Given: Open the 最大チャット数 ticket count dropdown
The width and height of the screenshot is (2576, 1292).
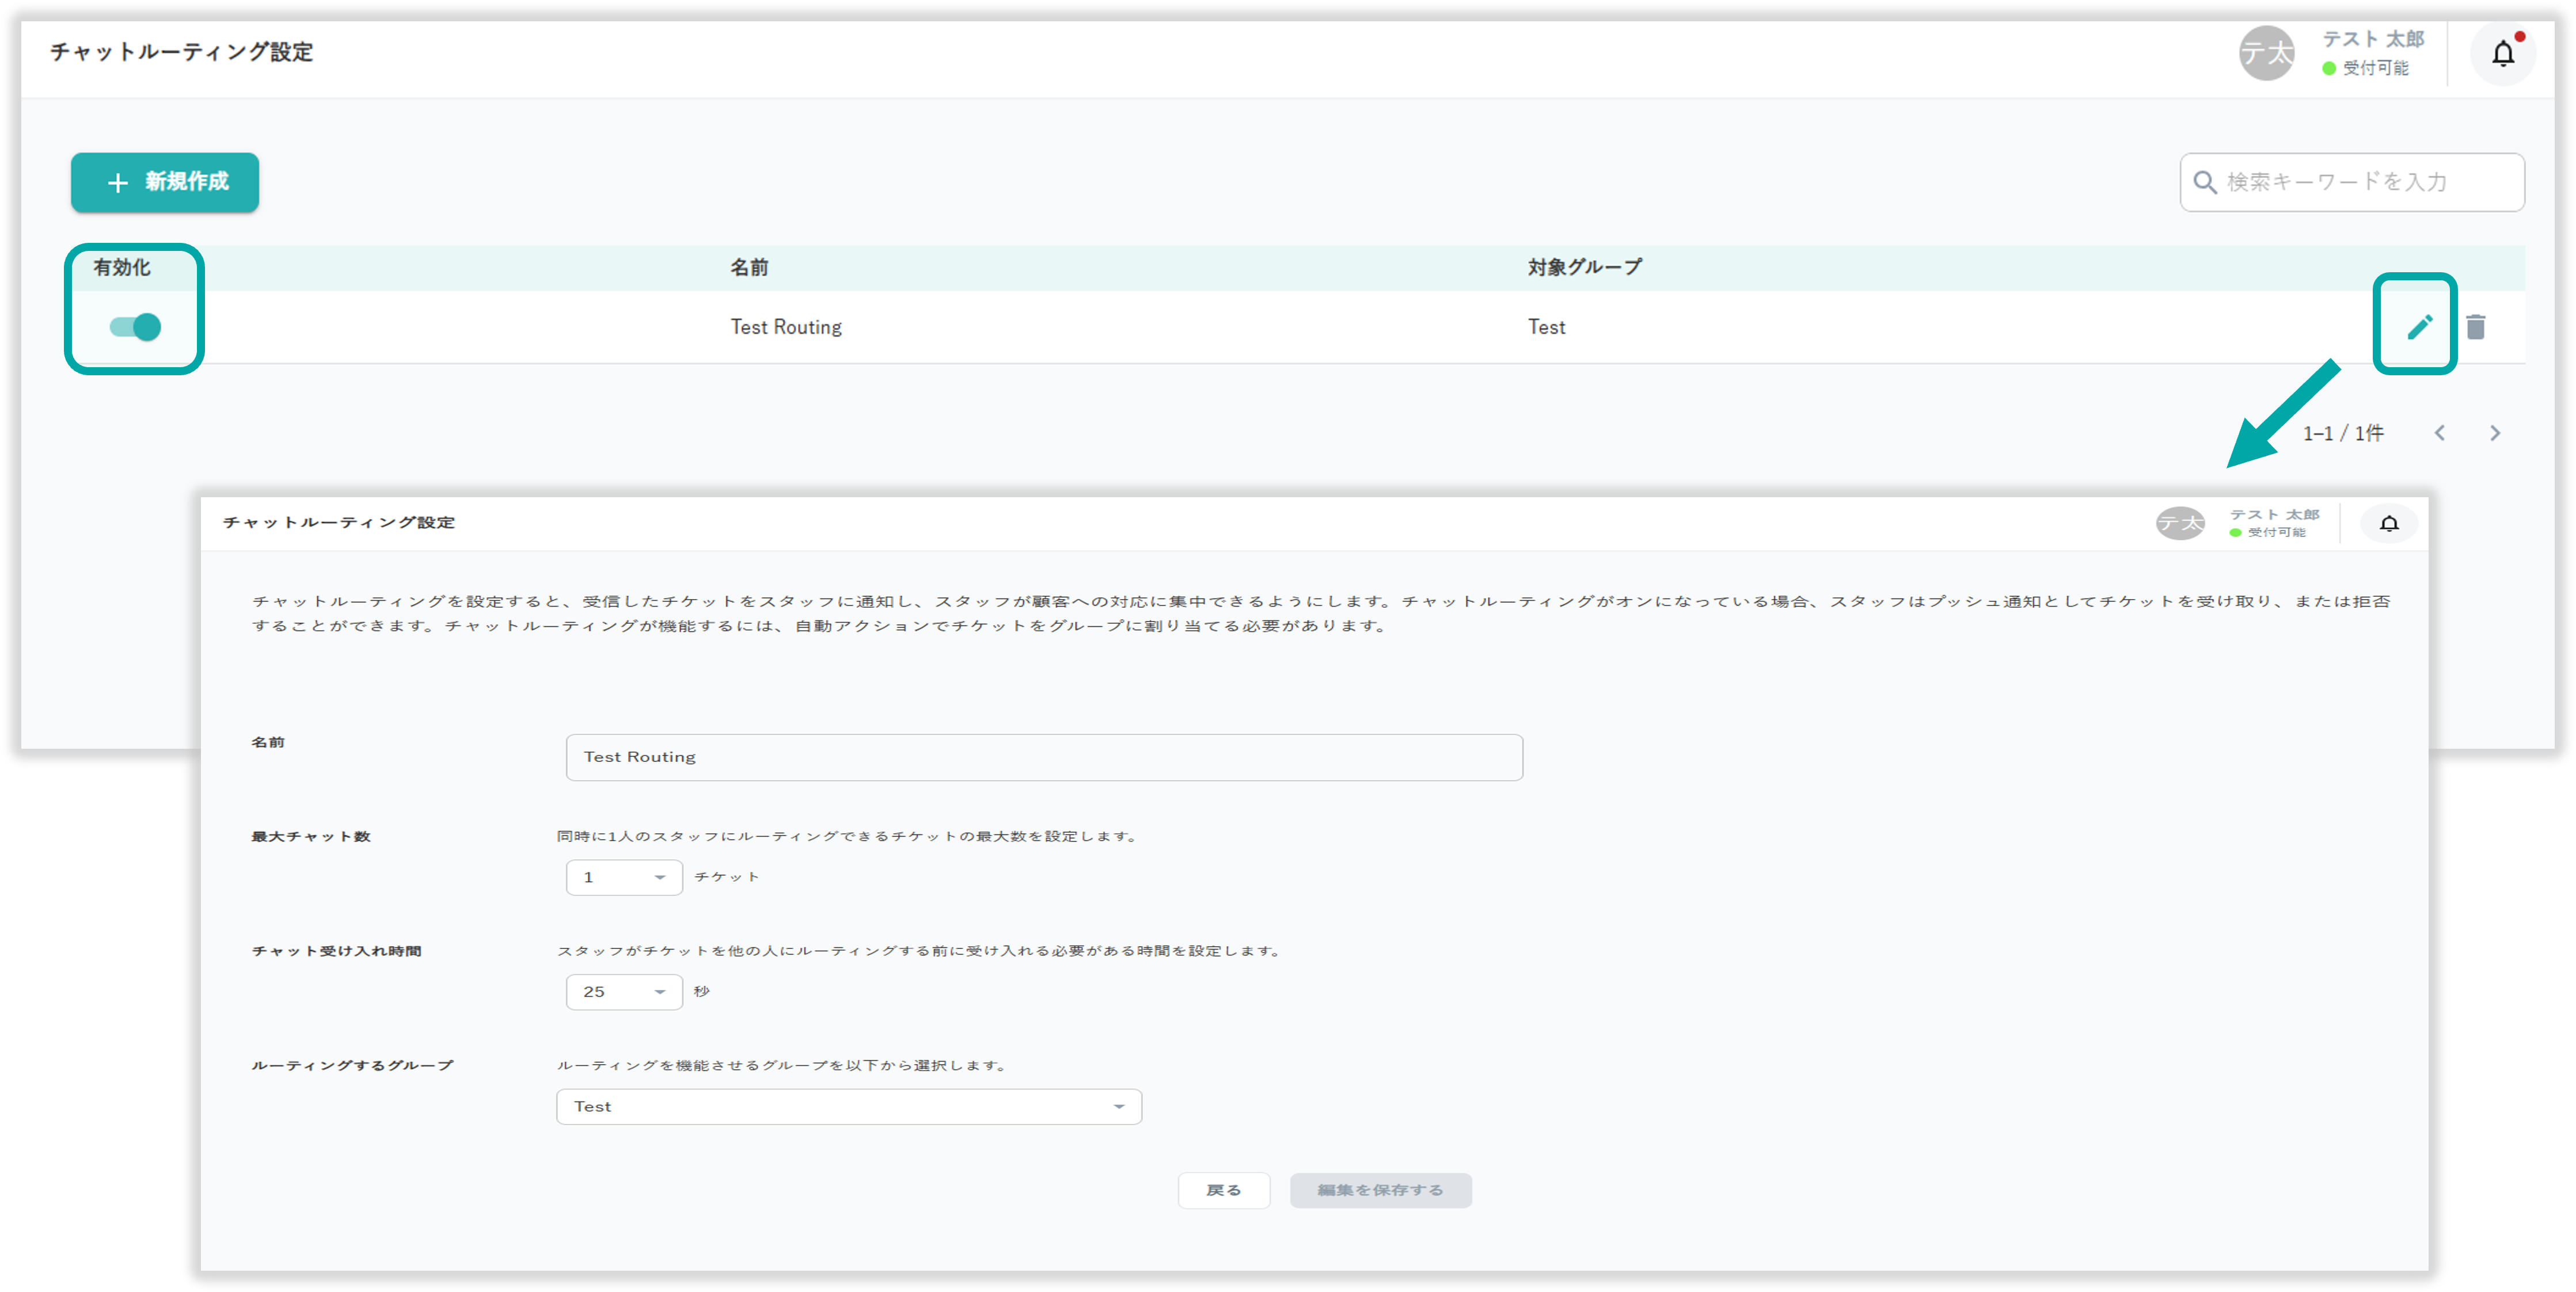Looking at the screenshot, I should click(623, 877).
